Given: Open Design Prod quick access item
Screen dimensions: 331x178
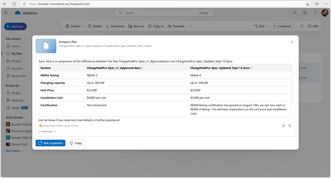Looking at the screenshot, I should click(17, 144).
